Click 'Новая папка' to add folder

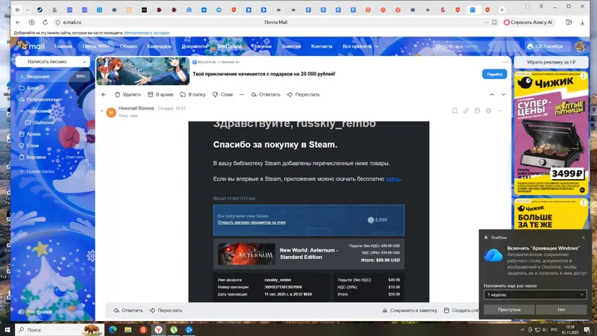(x=37, y=172)
